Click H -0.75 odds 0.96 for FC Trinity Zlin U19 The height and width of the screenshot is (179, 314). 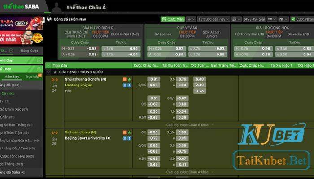[x=253, y=48]
